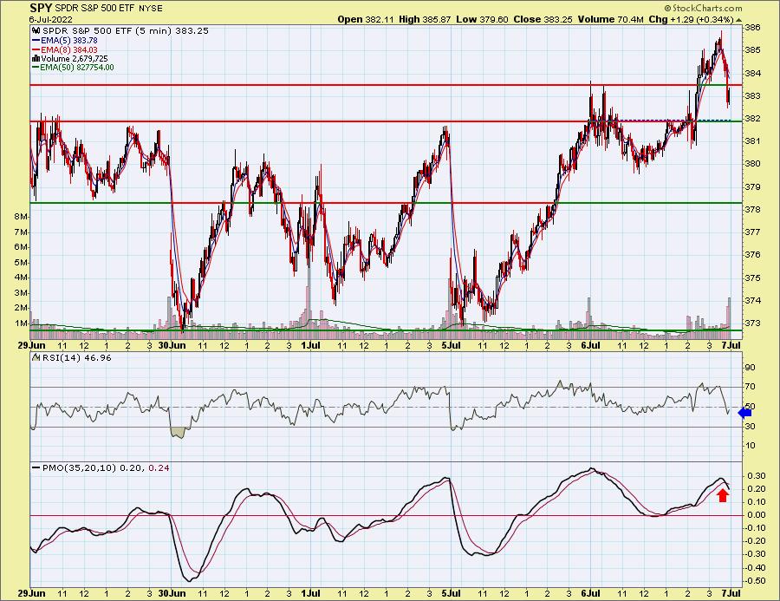Click the red EMA(8) legend line swatch
The height and width of the screenshot is (601, 780).
36,49
